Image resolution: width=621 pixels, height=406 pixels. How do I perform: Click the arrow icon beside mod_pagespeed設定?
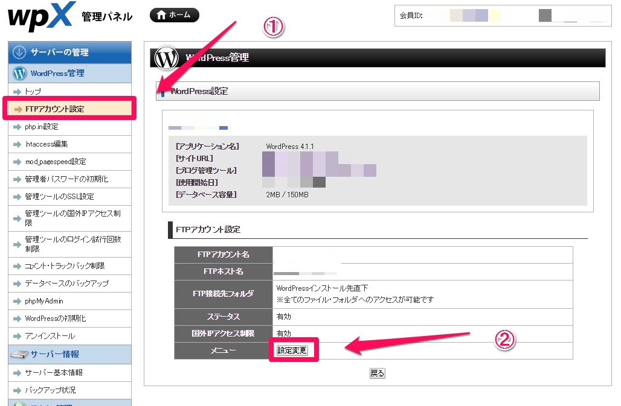coord(17,162)
